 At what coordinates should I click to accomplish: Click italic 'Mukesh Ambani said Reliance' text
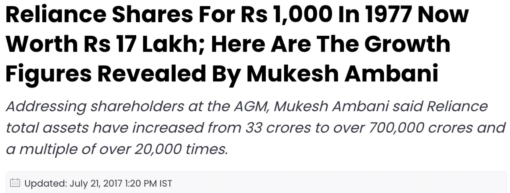(381, 106)
